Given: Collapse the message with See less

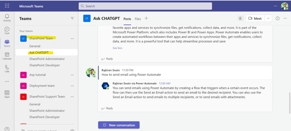Looking at the screenshot, I should (117, 48).
